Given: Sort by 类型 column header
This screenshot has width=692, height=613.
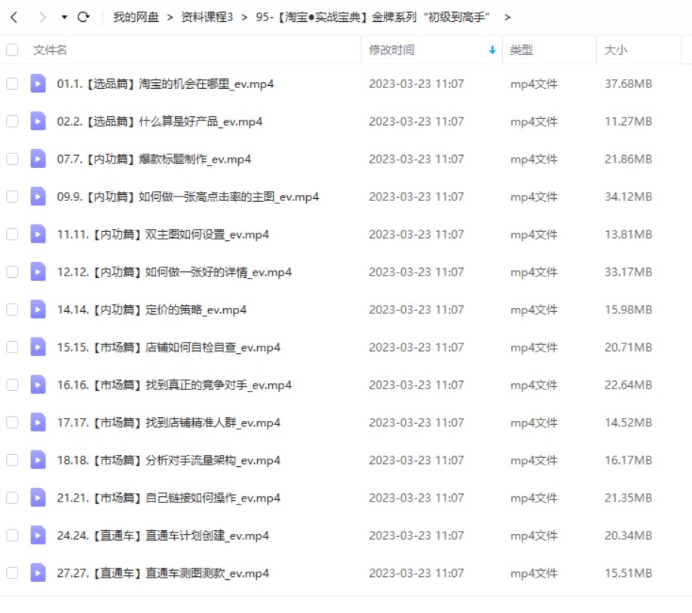Looking at the screenshot, I should [521, 50].
